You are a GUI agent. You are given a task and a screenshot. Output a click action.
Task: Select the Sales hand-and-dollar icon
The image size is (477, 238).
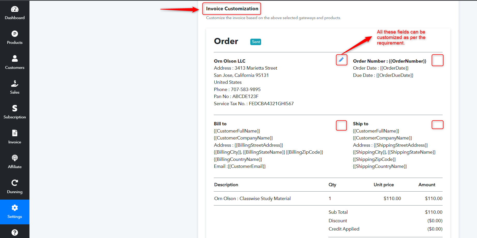click(x=15, y=83)
